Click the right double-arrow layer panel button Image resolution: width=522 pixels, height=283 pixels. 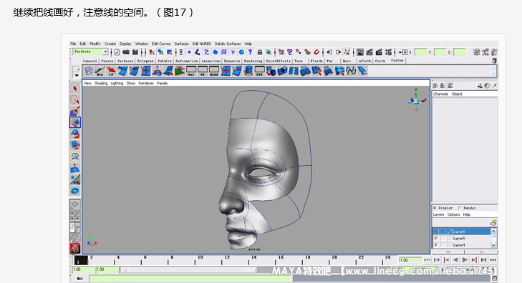481,252
